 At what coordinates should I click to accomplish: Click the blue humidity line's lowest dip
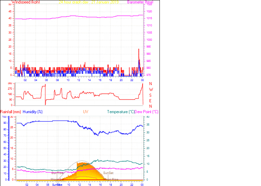pyautogui.click(x=98, y=135)
